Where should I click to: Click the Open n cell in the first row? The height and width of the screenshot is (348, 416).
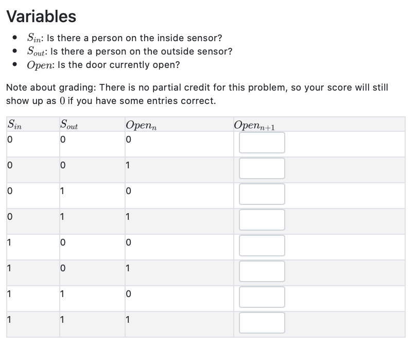pos(128,140)
